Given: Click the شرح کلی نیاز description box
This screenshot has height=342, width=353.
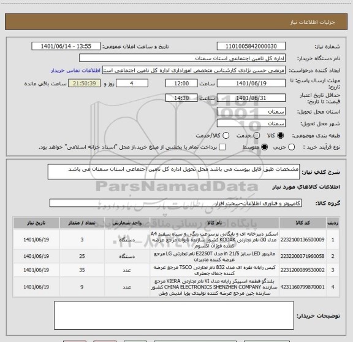Looking at the screenshot, I should coord(173,172).
